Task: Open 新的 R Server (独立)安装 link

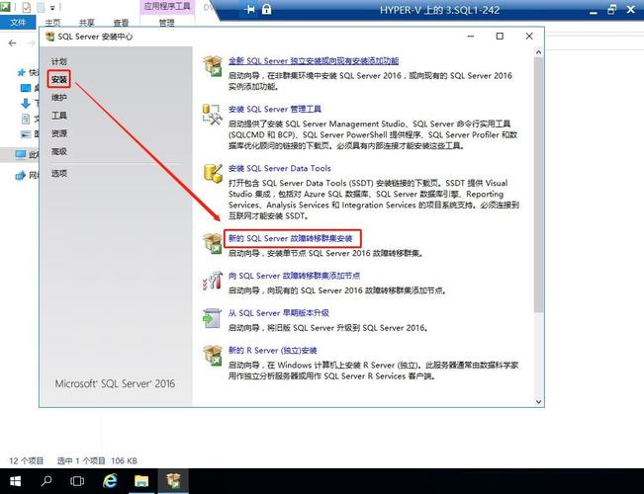Action: 273,351
